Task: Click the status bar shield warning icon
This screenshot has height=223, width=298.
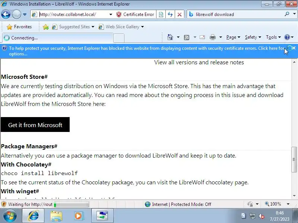Action: point(4,204)
